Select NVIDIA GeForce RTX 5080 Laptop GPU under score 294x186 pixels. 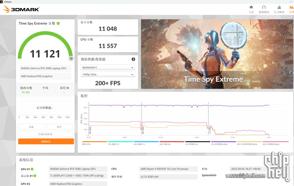[45, 68]
